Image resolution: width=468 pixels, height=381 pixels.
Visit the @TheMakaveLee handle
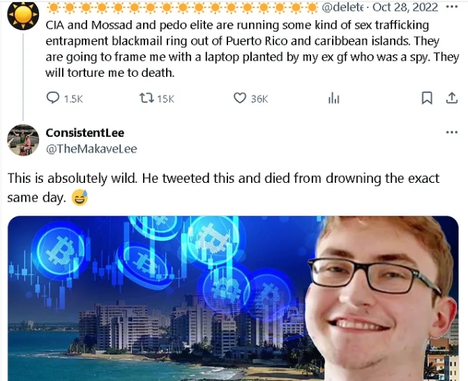(x=91, y=149)
